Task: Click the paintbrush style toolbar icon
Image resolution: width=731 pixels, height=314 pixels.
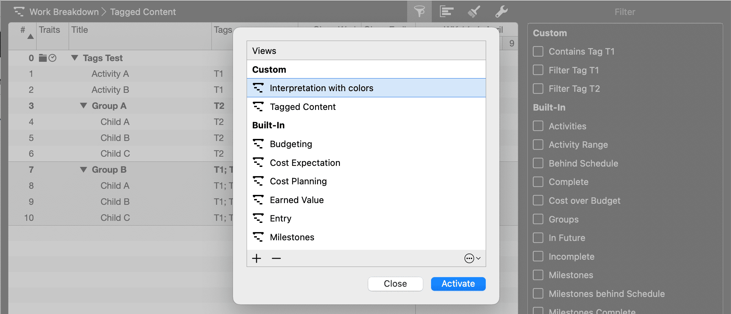Action: (x=474, y=12)
